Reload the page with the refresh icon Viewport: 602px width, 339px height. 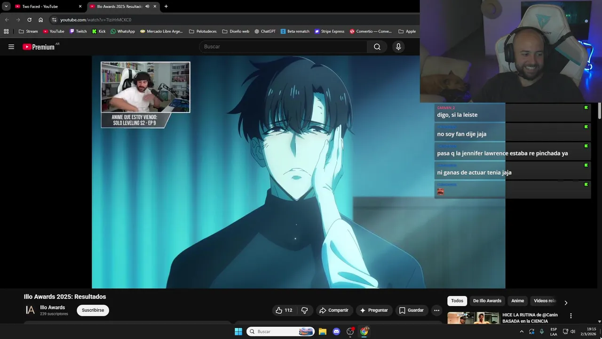pos(29,20)
